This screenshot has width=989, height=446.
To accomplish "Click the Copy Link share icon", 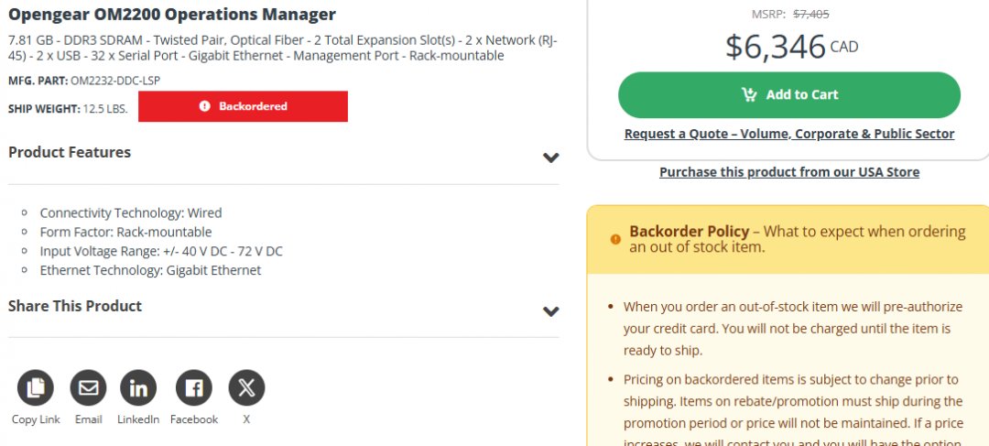I will click(x=36, y=388).
